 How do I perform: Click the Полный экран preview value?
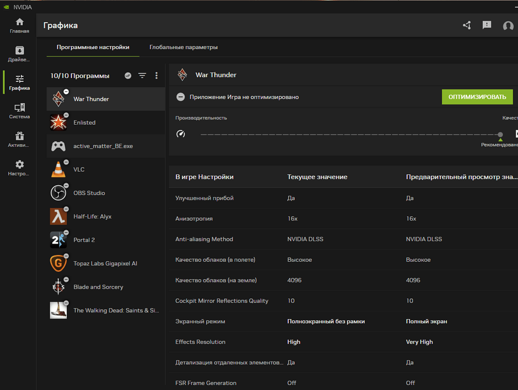(426, 321)
